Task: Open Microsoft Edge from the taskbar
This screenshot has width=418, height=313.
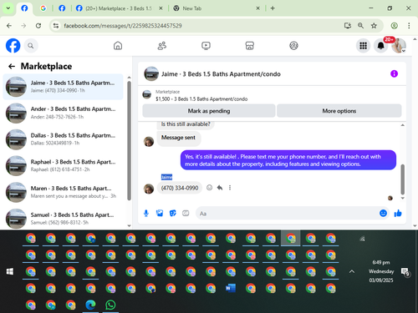Action: tap(90, 305)
